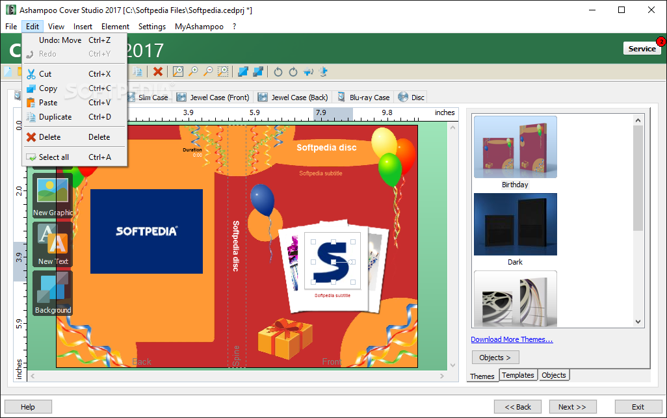Click the canvas horizontal scroll-left arrow

[x=33, y=376]
